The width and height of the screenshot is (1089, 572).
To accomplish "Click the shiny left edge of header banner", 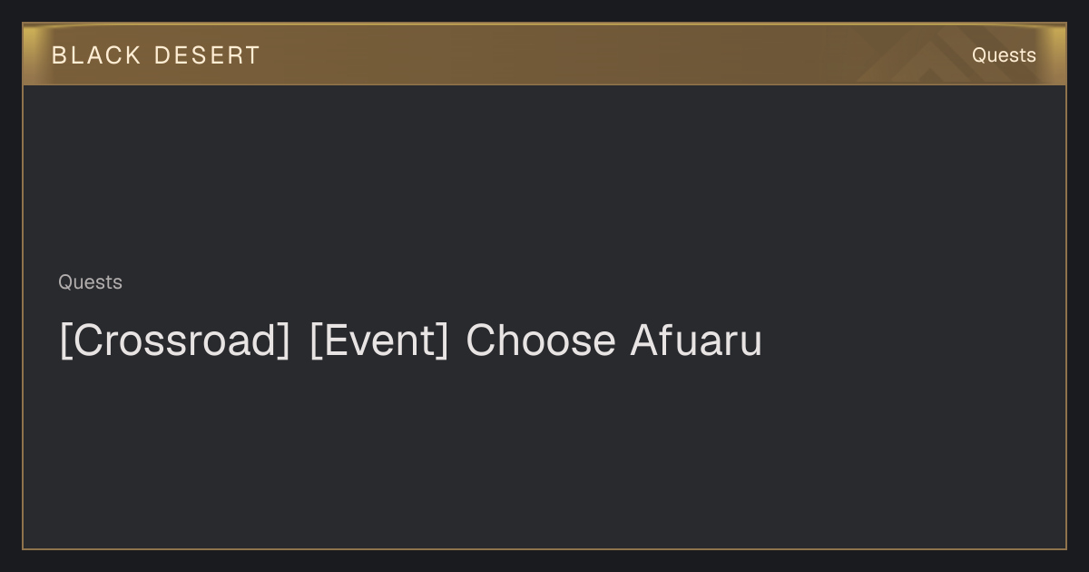I will 29,54.
